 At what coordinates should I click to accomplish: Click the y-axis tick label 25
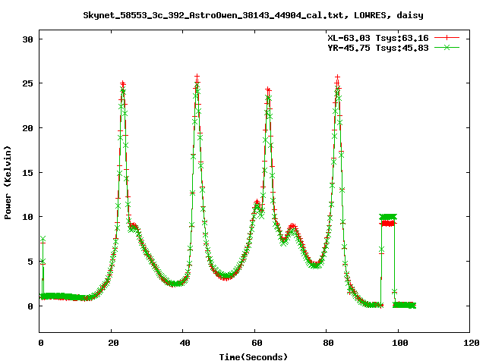28,83
